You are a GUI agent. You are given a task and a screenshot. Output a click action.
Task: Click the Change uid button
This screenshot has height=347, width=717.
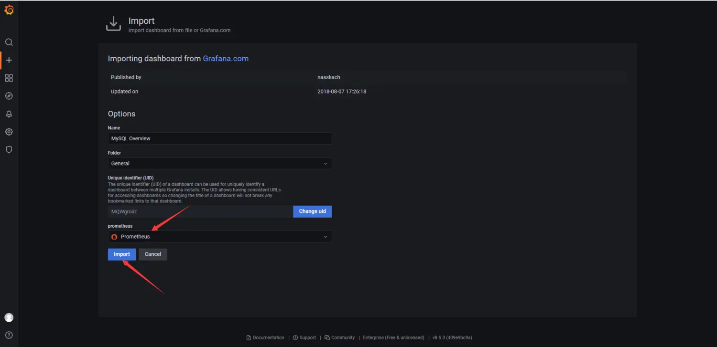[312, 211]
